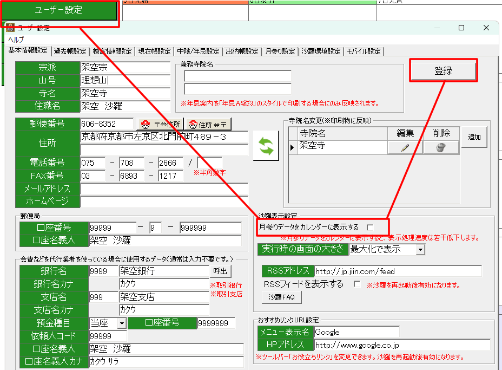Toggle the RSSフィードを表示する checkbox
Image resolution: width=502 pixels, height=370 pixels.
357,284
